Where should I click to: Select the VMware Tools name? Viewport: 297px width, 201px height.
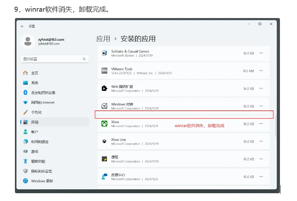[122, 69]
